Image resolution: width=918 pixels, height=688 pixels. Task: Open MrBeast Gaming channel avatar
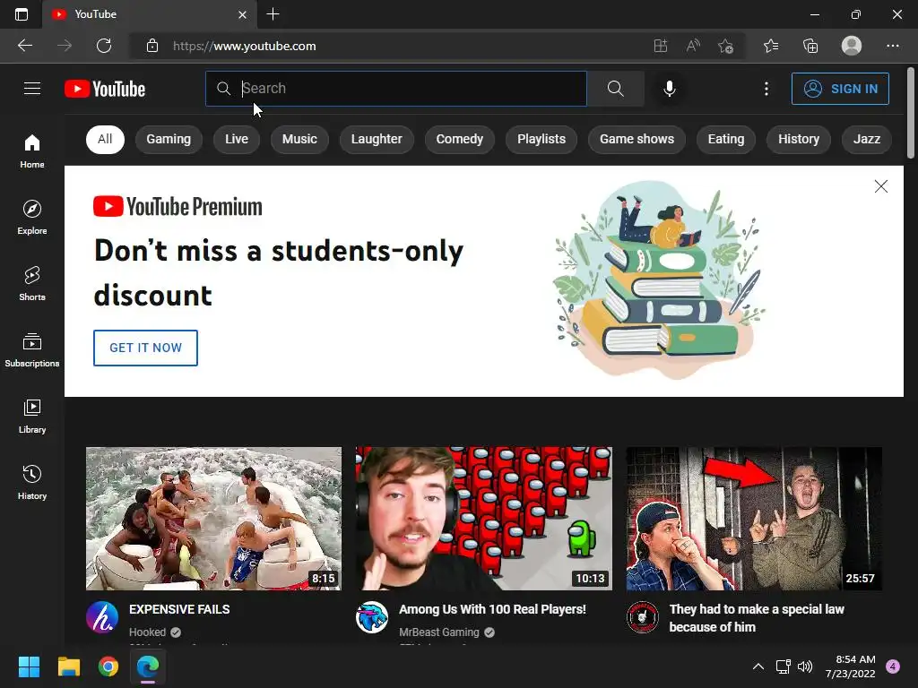coord(372,617)
